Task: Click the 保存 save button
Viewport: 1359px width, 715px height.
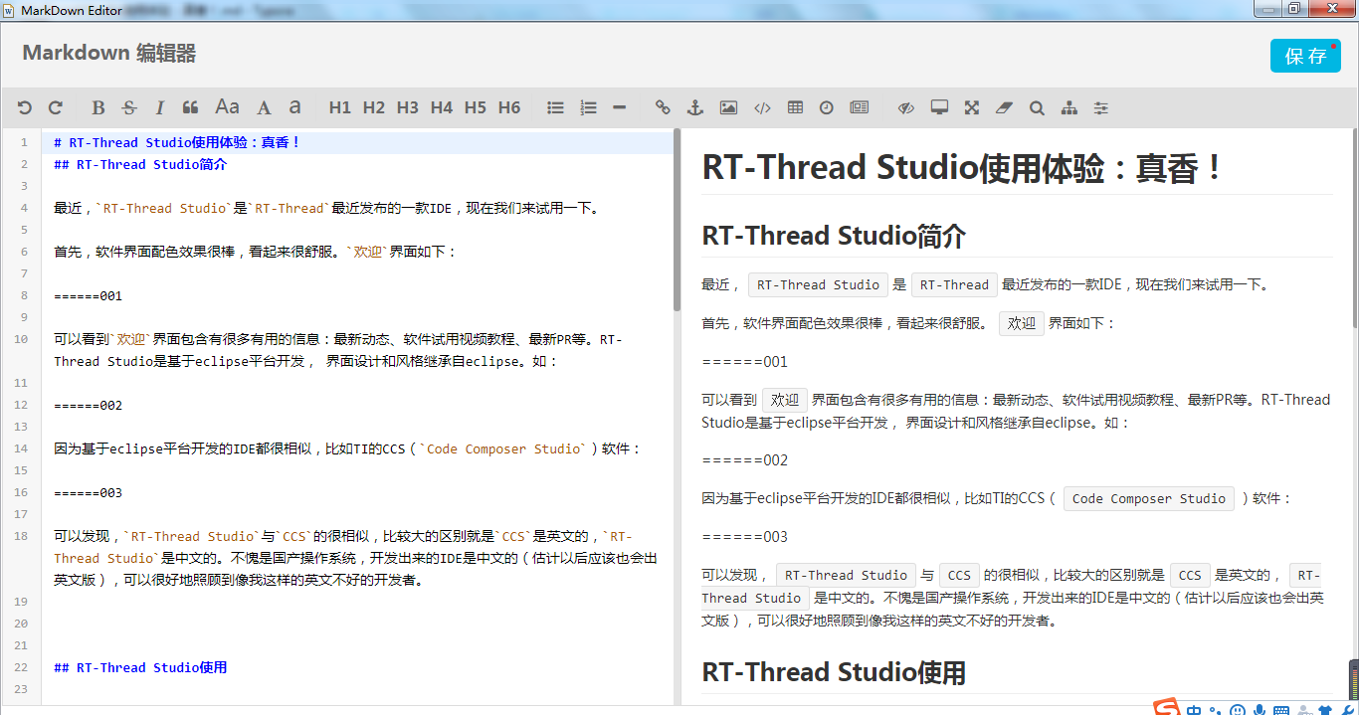Action: pos(1304,57)
